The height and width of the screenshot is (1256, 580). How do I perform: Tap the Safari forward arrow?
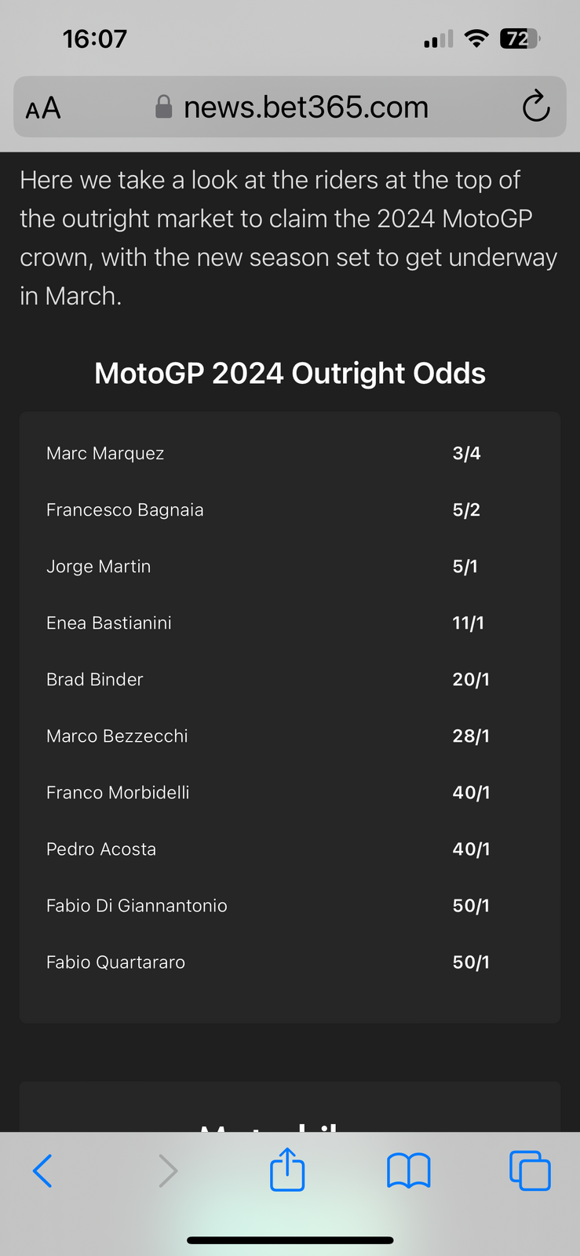point(168,1170)
